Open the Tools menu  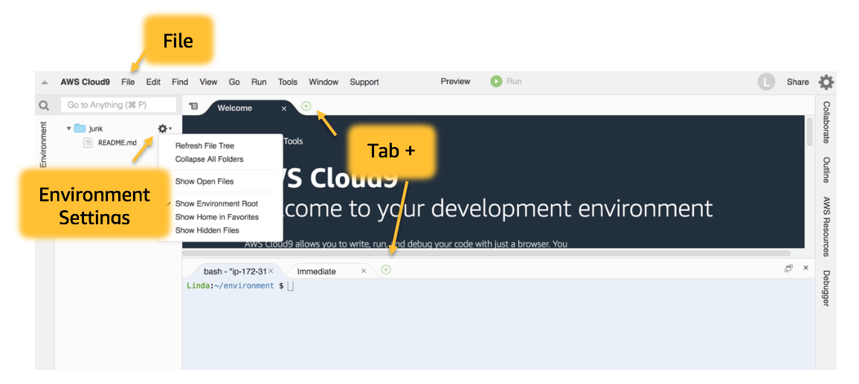(288, 82)
